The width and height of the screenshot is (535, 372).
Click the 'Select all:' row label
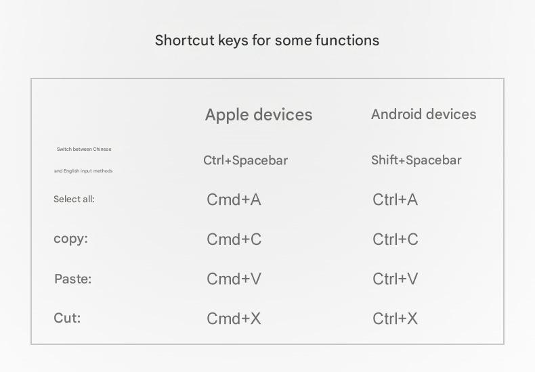click(74, 200)
